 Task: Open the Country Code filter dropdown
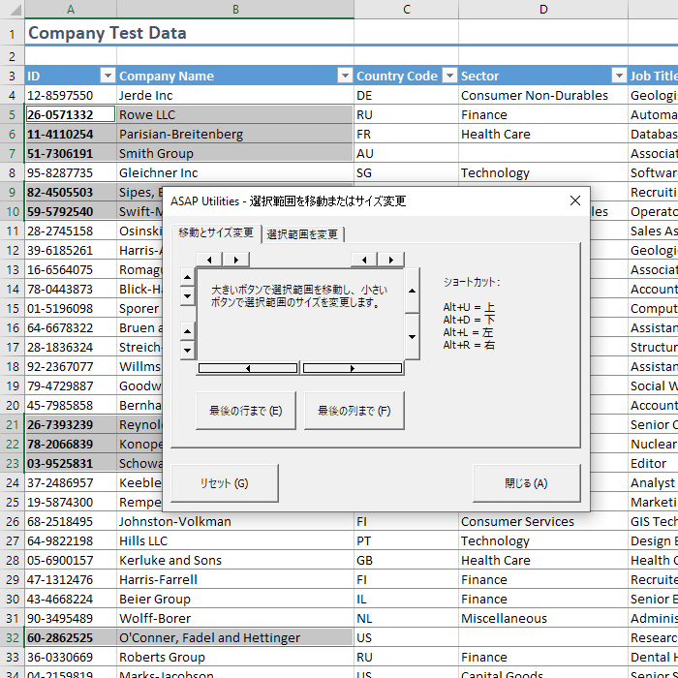coord(449,76)
